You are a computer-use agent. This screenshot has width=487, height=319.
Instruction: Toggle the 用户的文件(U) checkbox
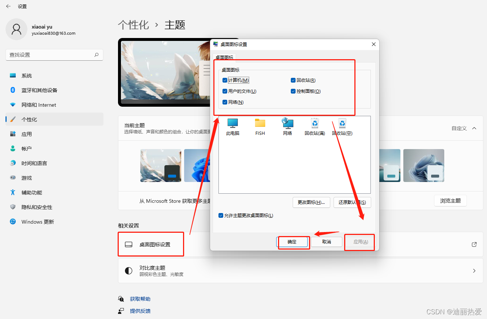pyautogui.click(x=225, y=91)
